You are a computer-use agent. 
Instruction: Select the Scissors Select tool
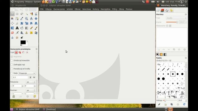36,14
